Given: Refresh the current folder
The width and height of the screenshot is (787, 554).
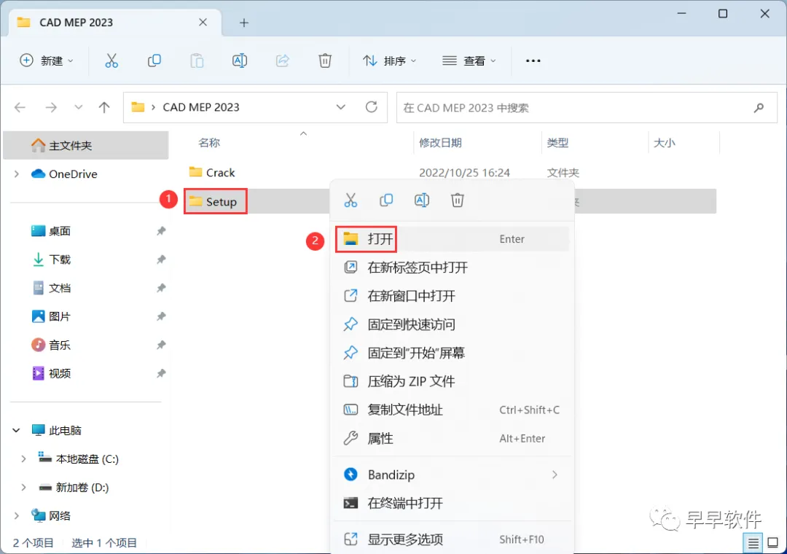Looking at the screenshot, I should click(x=372, y=107).
